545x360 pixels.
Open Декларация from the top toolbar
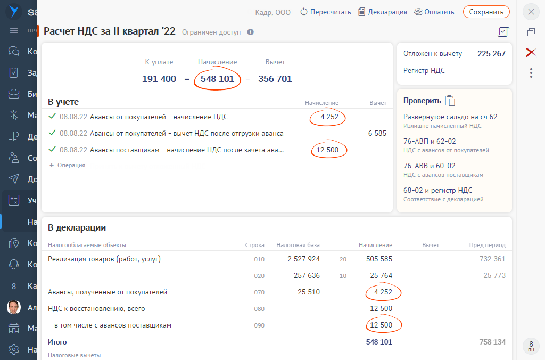(x=383, y=12)
